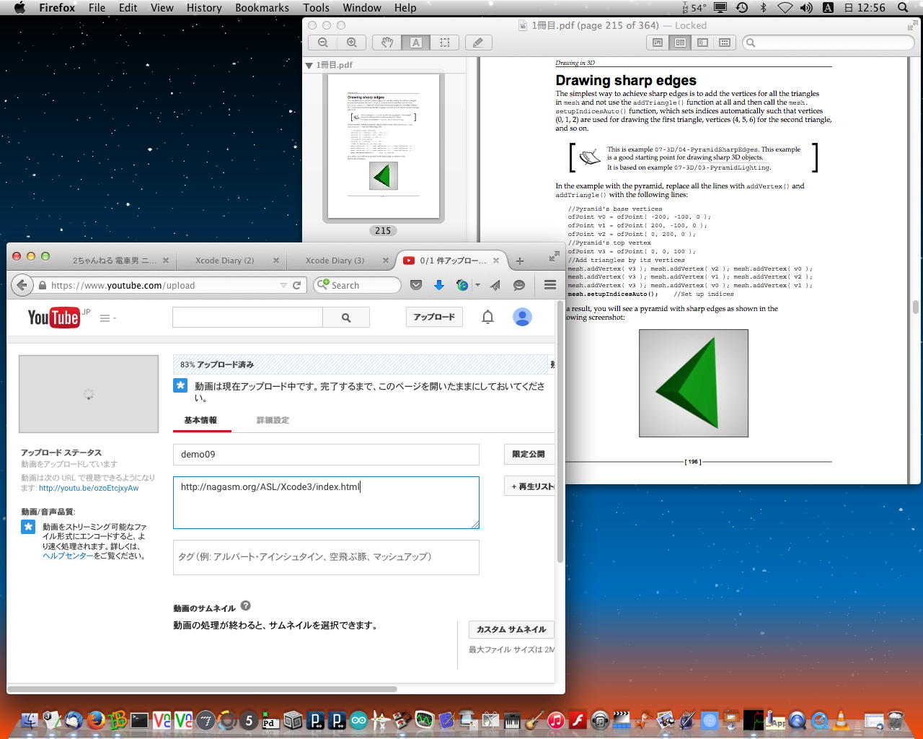
Task: Open the Tools menu
Action: click(316, 7)
